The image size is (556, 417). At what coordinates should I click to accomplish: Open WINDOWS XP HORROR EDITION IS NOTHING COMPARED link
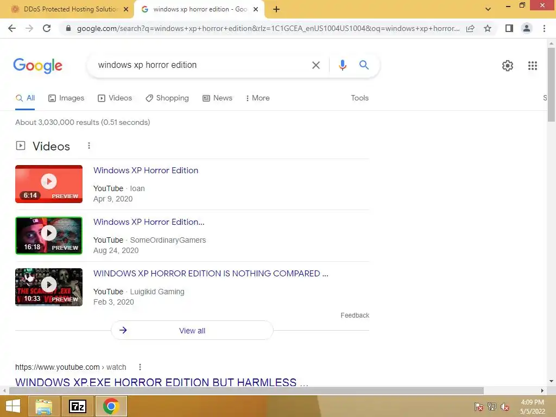click(211, 274)
